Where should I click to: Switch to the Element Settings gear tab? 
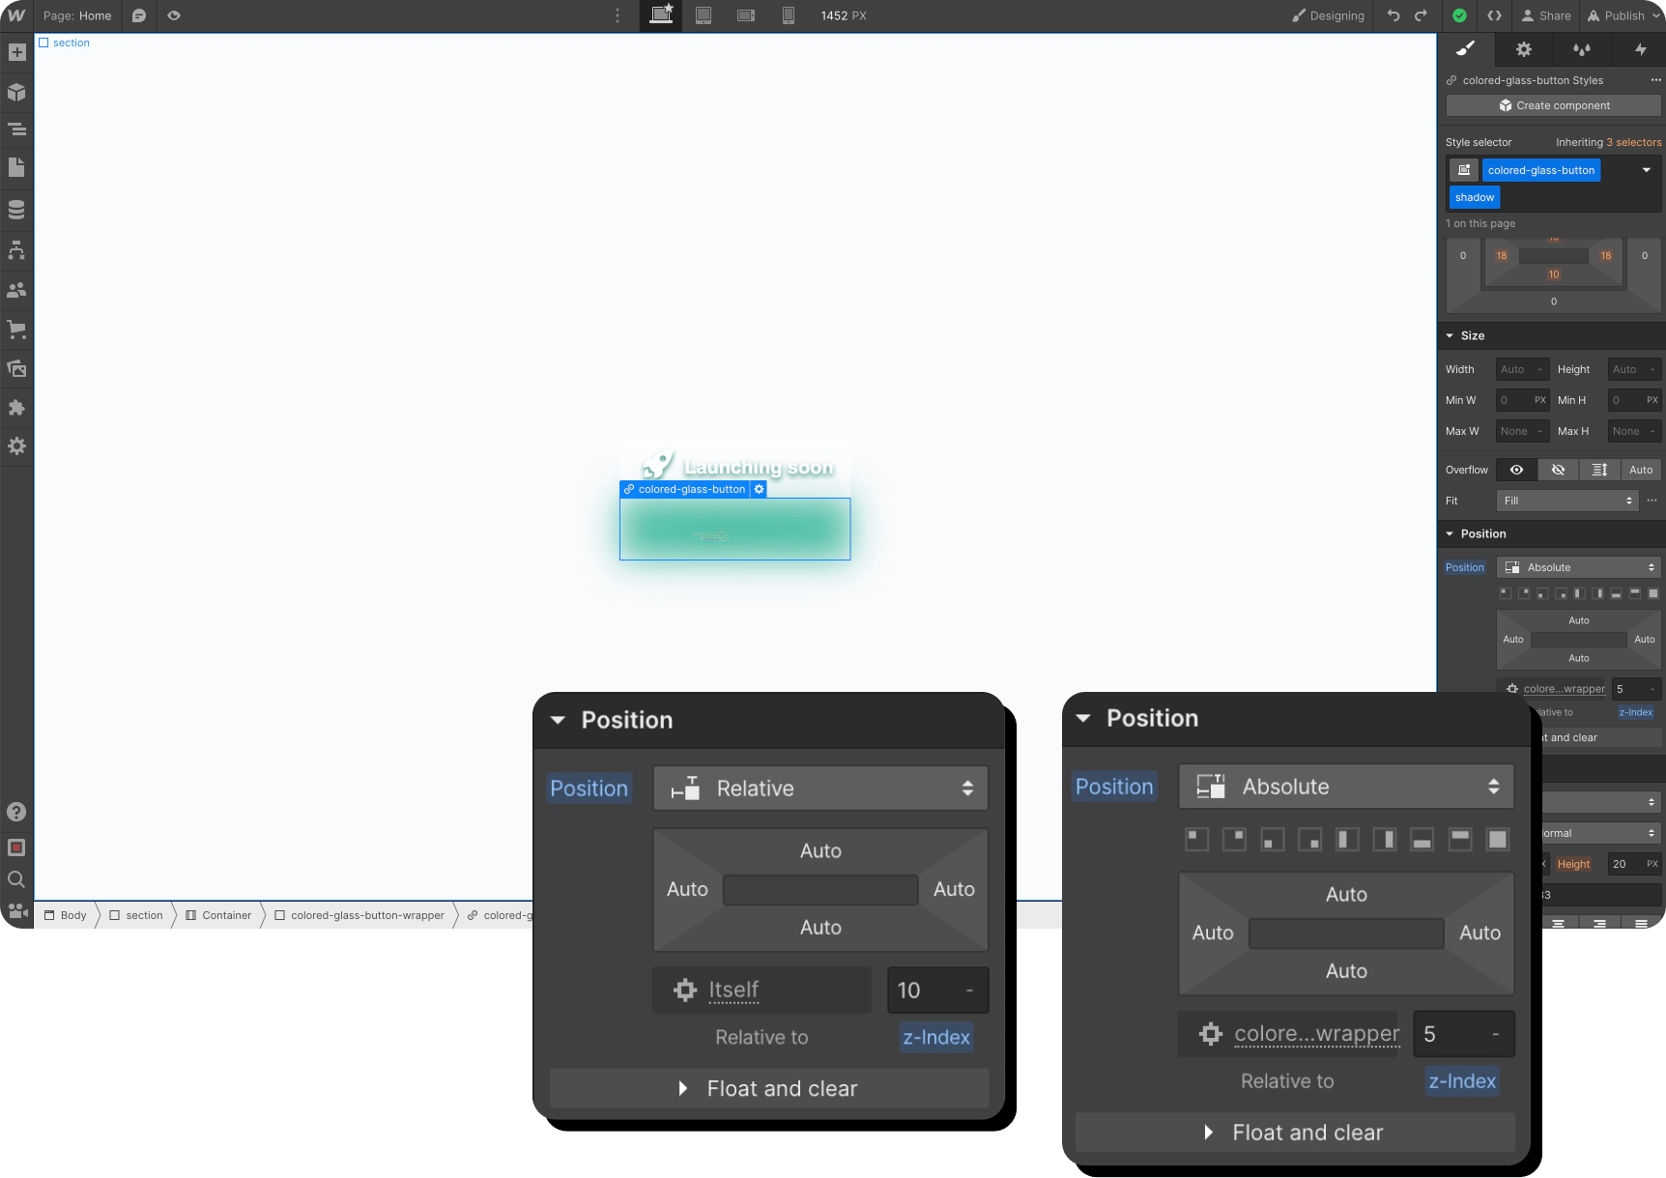(x=1523, y=49)
